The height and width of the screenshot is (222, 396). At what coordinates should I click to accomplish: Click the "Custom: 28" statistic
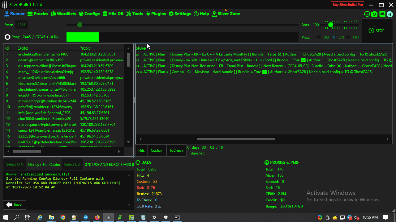[x=147, y=182]
